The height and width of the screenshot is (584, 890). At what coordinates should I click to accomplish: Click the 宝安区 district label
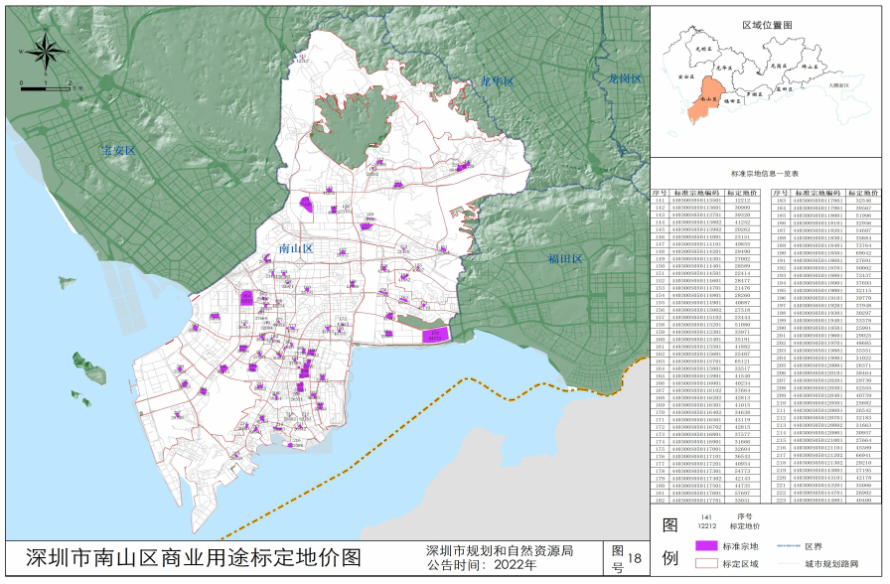click(117, 151)
